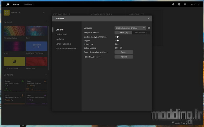Select the Rainbow Wave scene
The height and width of the screenshot is (127, 204).
point(14,31)
